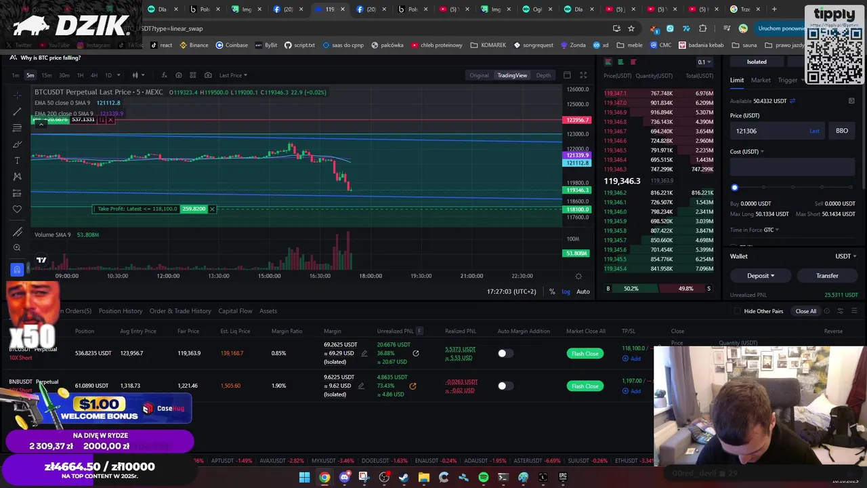Viewport: 867px width, 488px height.
Task: Switch to the Depth chart view
Action: [543, 75]
